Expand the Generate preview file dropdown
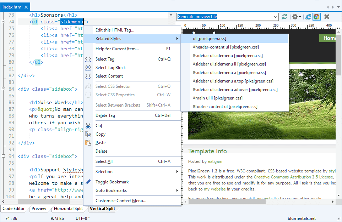Viewport: 342px width, 222px height. (x=276, y=17)
